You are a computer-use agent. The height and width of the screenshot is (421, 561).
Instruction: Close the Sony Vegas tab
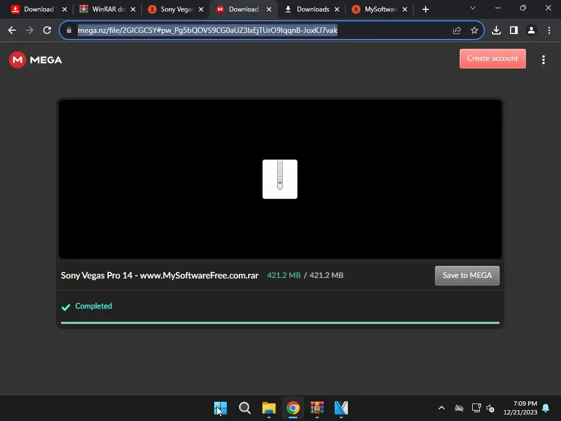[x=201, y=9]
